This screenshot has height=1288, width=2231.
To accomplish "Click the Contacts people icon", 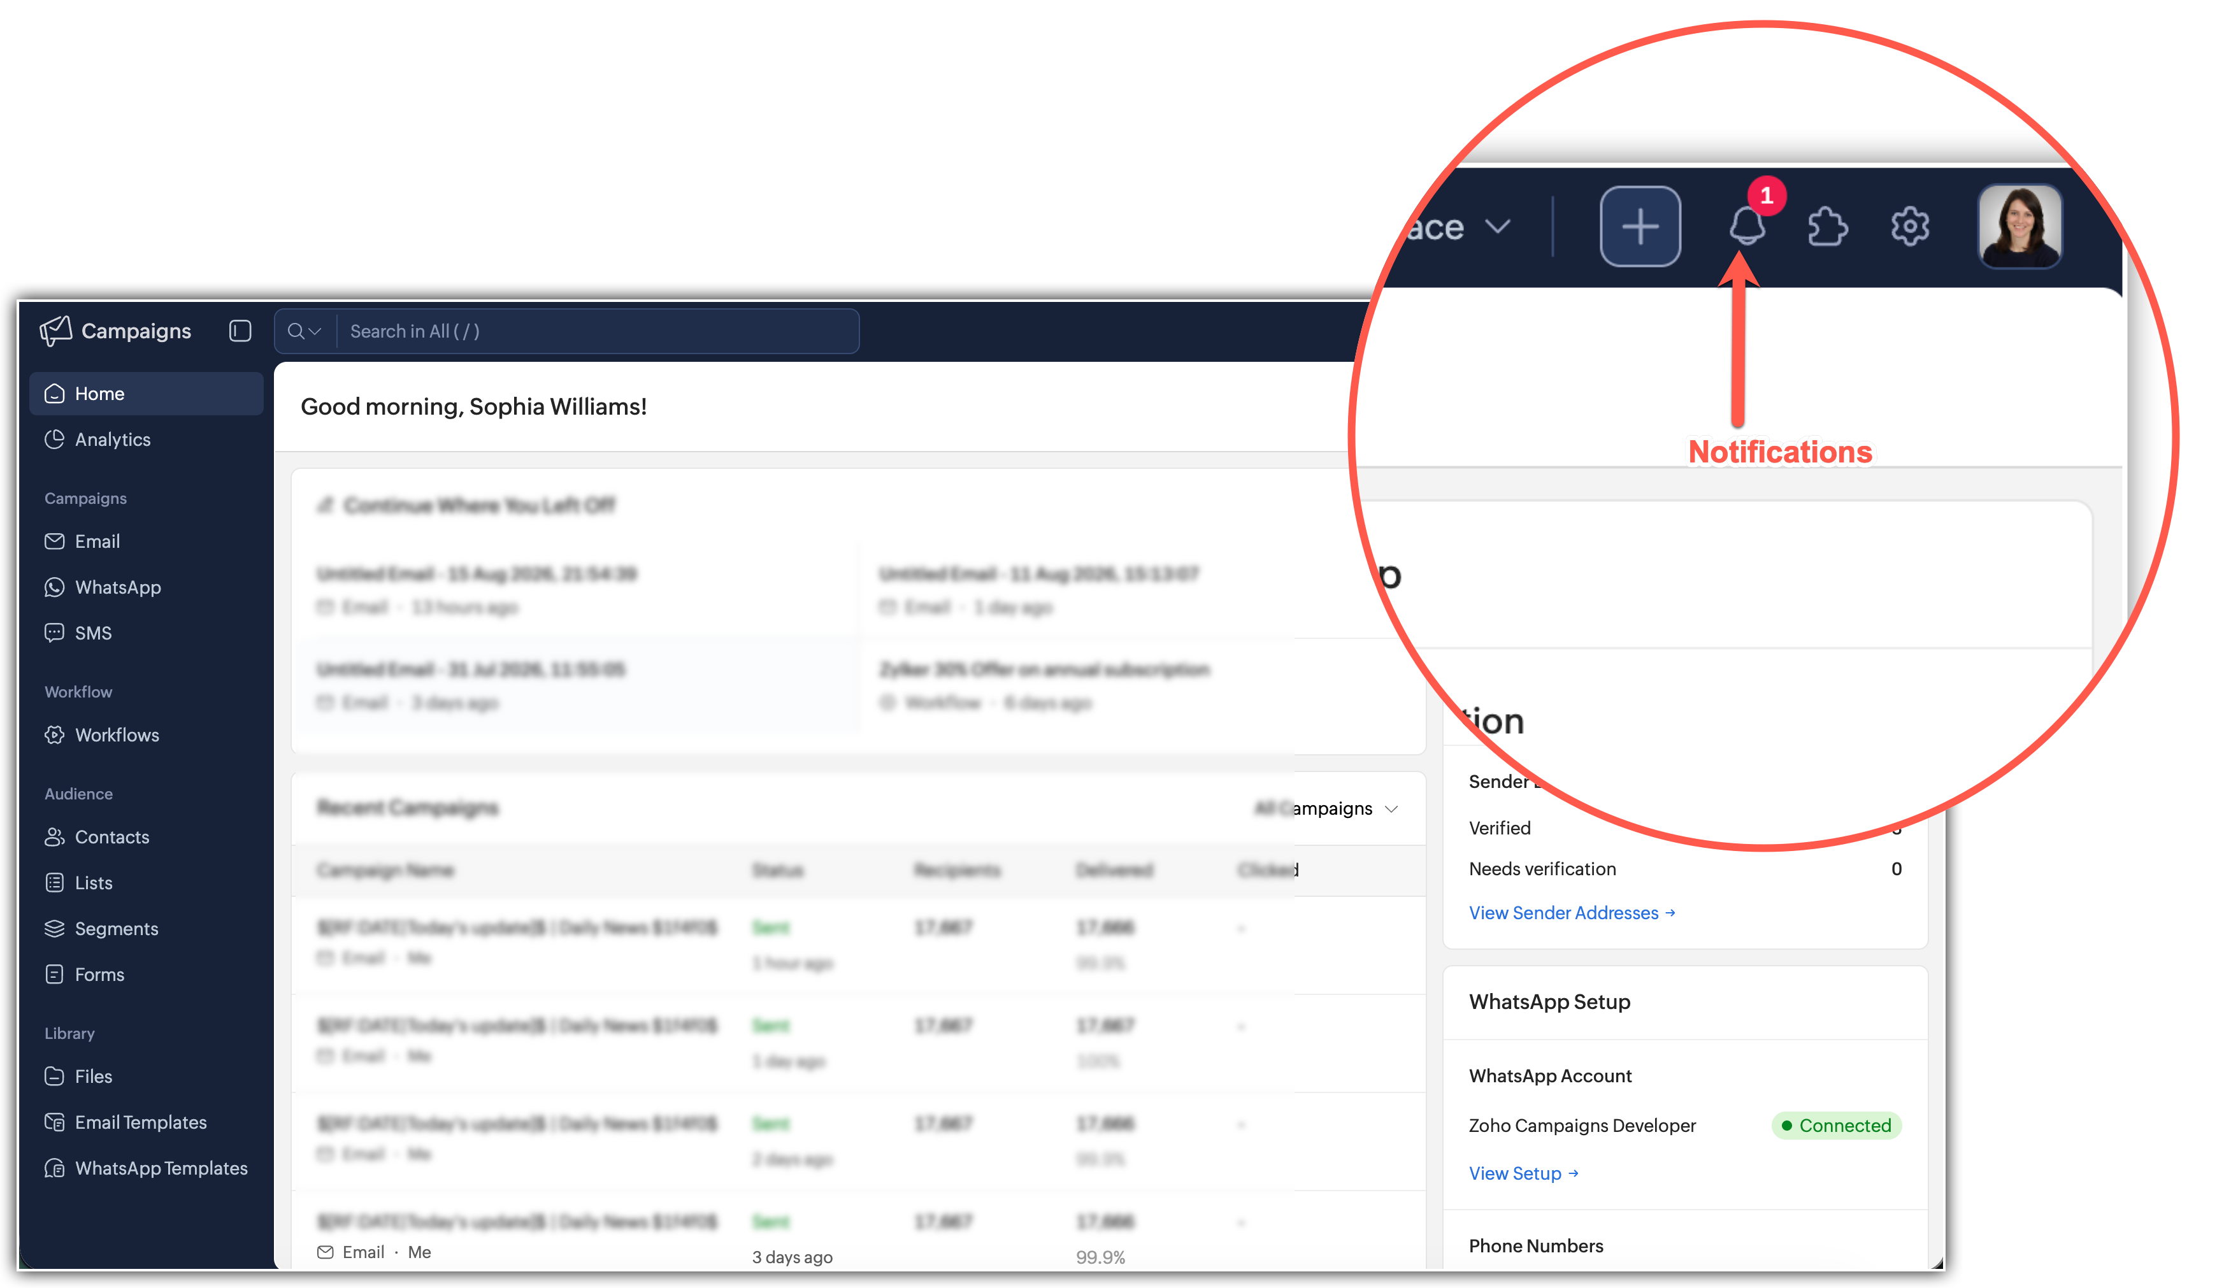I will [x=55, y=837].
